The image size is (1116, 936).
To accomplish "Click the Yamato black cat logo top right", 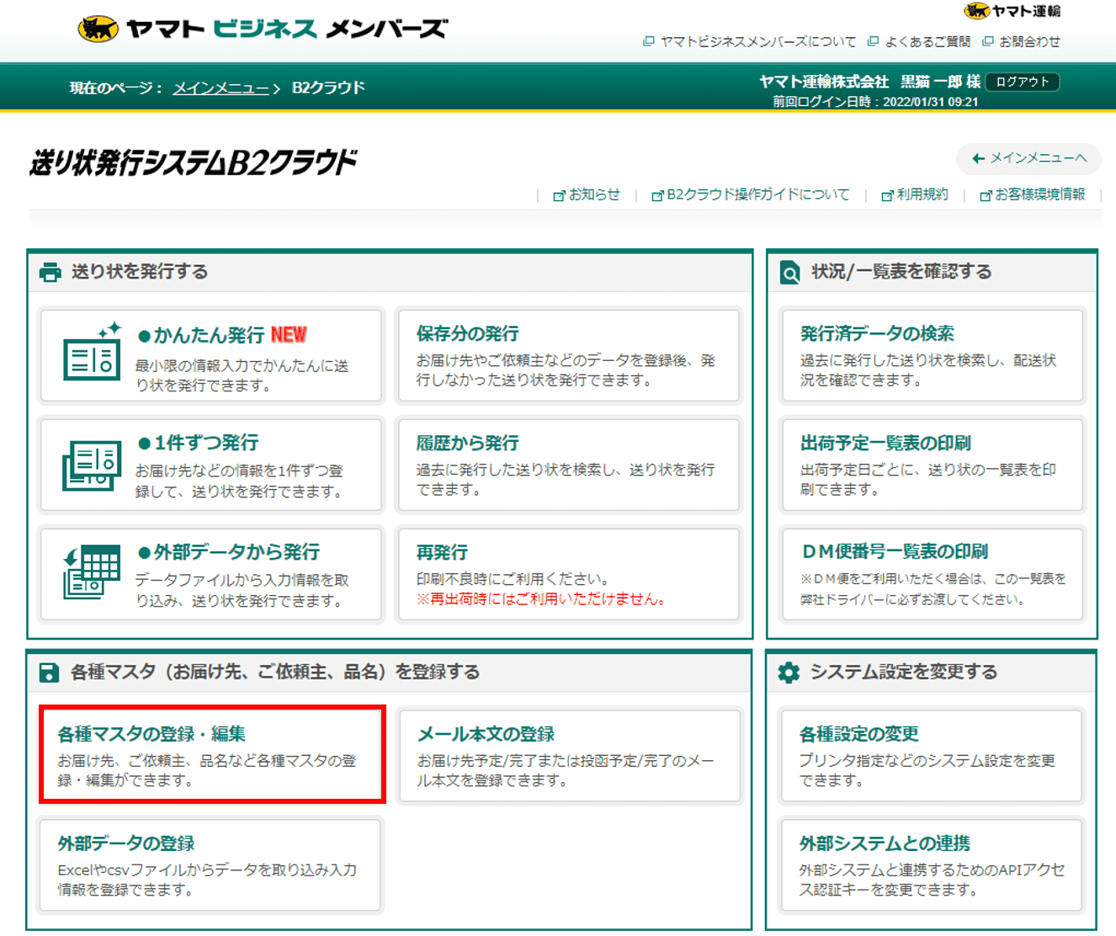I will click(x=975, y=11).
